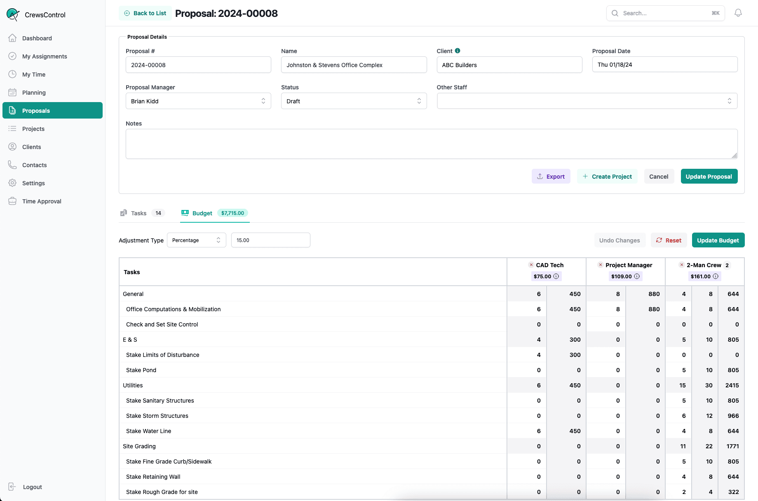Expand the Adjustment Type Percentage dropdown

(196, 240)
